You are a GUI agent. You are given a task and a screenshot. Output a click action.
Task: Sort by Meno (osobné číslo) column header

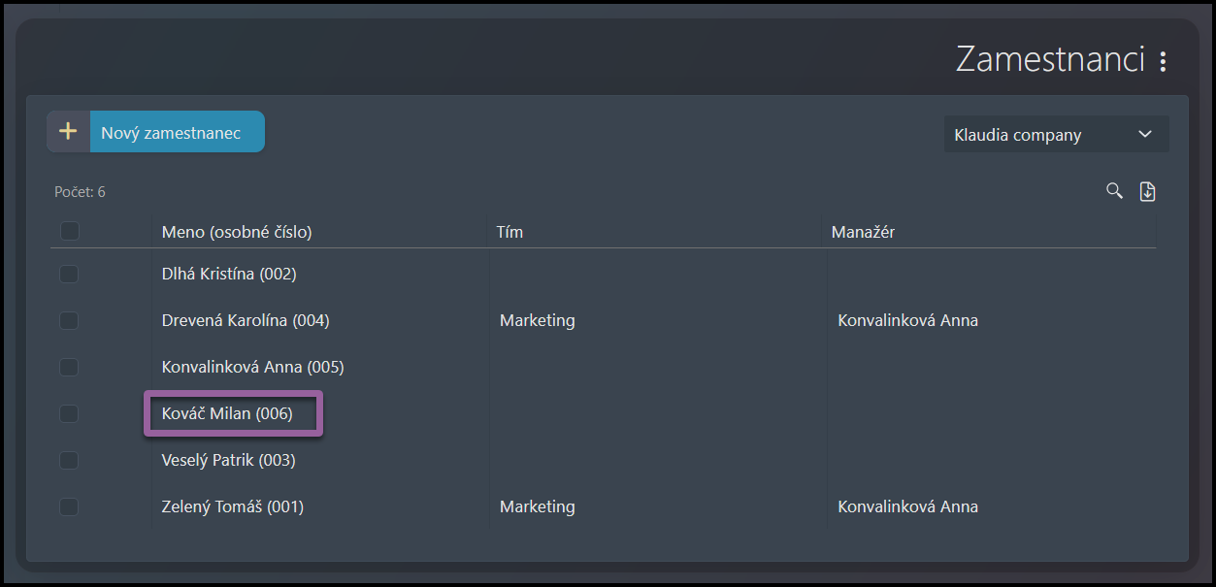237,233
